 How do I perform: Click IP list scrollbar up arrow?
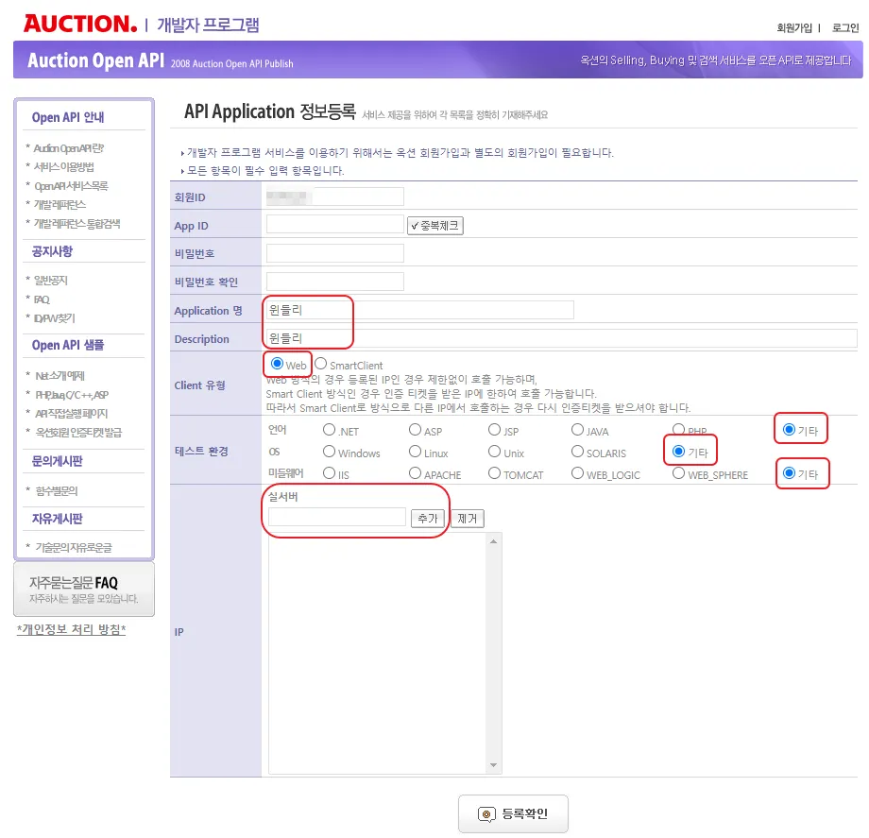(x=493, y=541)
